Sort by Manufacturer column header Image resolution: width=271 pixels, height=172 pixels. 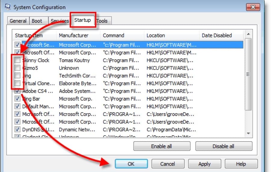pyautogui.click(x=78, y=36)
